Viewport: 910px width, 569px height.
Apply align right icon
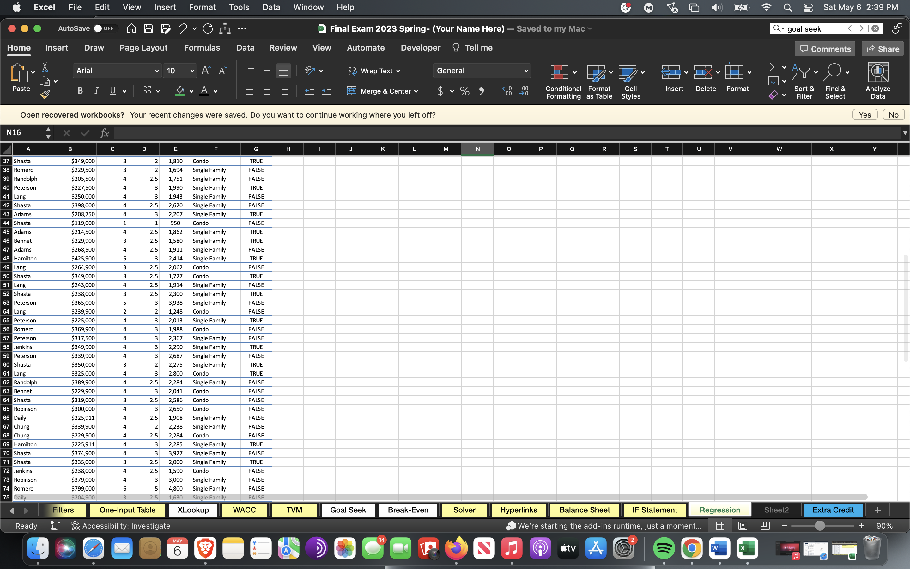(x=283, y=91)
